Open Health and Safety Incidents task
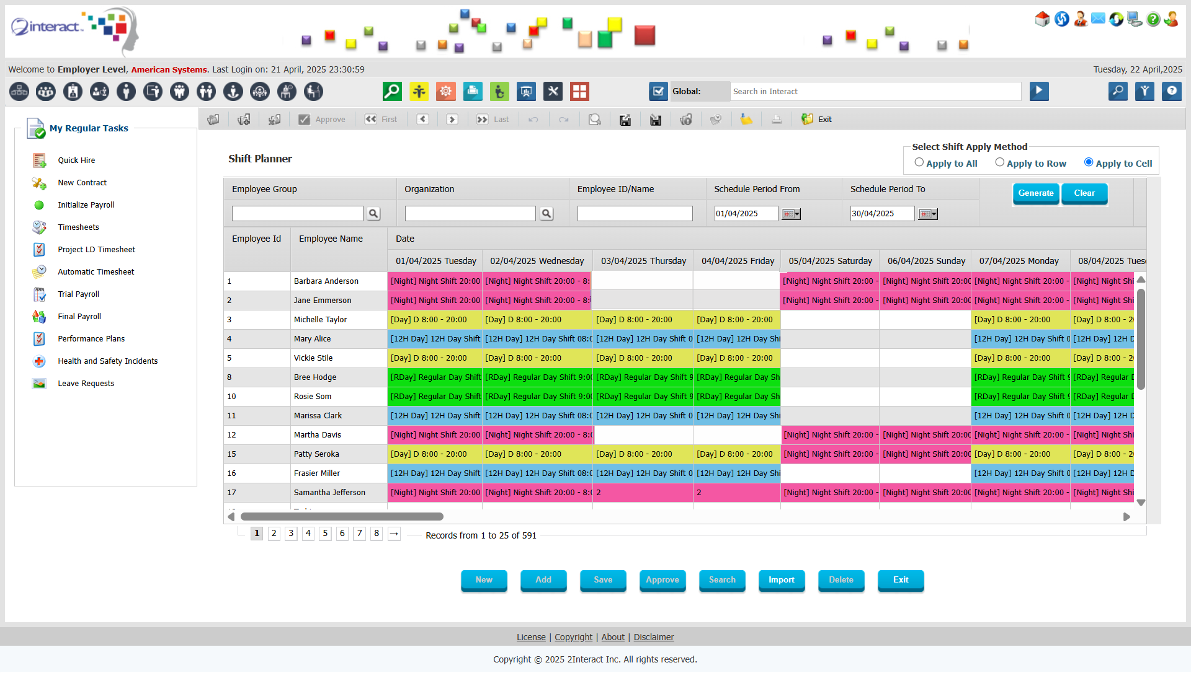1191x673 pixels. tap(107, 361)
